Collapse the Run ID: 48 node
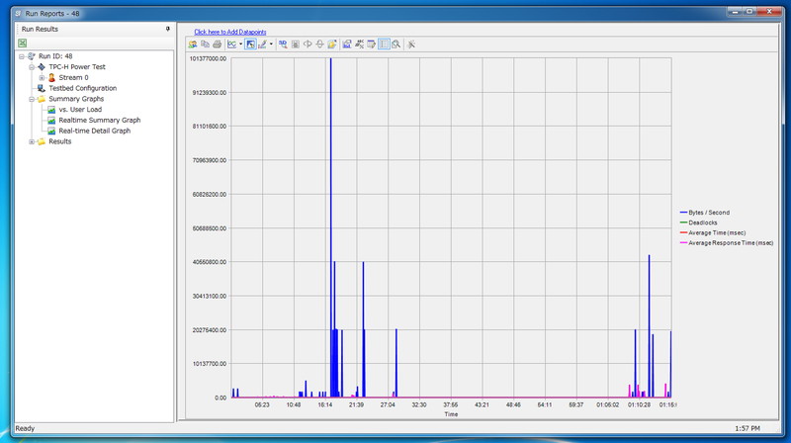This screenshot has height=443, width=791. [x=22, y=56]
